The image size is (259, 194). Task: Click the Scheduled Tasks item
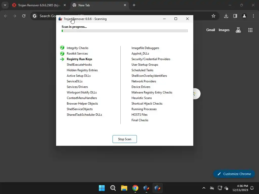[142, 70]
